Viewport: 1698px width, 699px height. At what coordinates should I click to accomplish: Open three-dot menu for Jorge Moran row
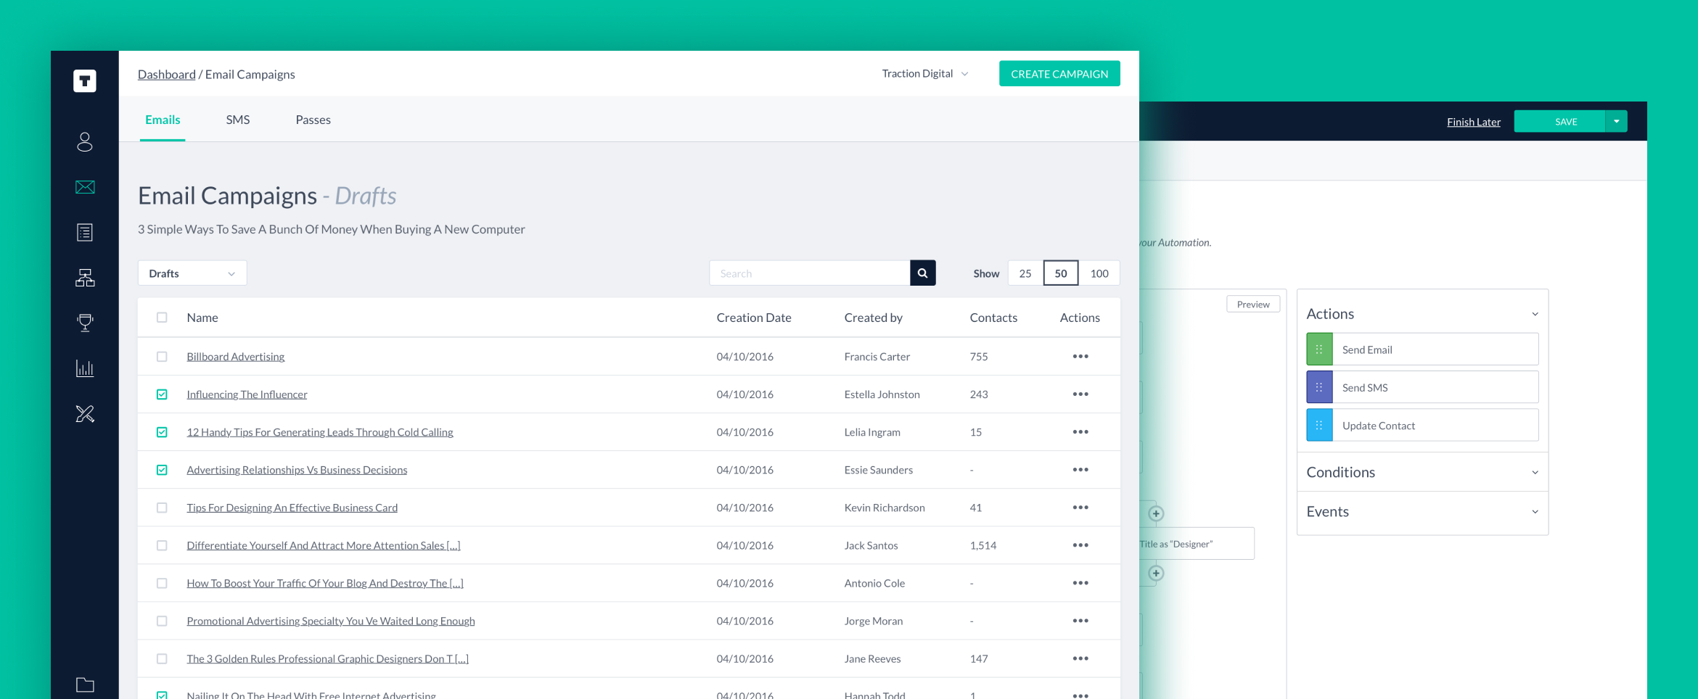tap(1080, 621)
